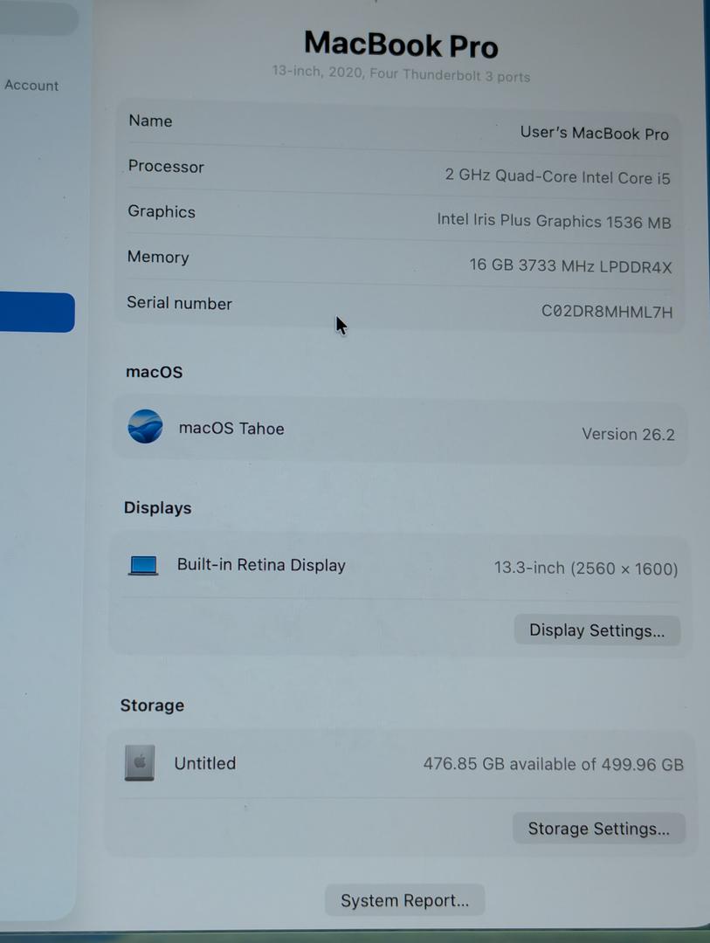The height and width of the screenshot is (943, 710).
Task: Click the Untitled volume name
Action: 204,763
